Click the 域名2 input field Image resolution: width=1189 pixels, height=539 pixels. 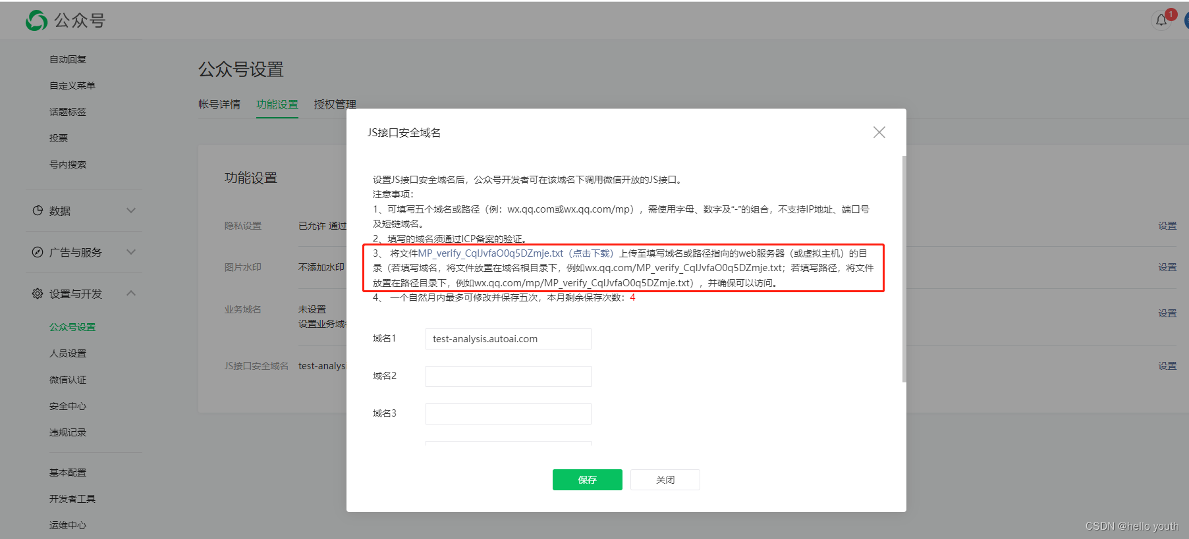509,376
